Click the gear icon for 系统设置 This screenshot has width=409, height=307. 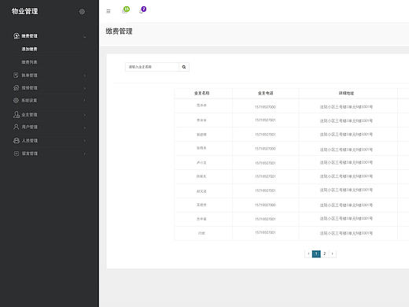click(x=16, y=101)
